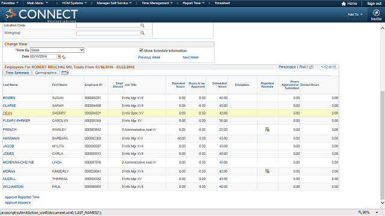Open the Time Management menu
This screenshot has height=216, width=385.
[x=157, y=3]
